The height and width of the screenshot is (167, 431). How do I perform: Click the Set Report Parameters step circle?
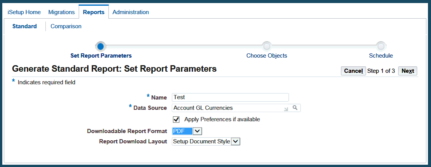click(100, 47)
